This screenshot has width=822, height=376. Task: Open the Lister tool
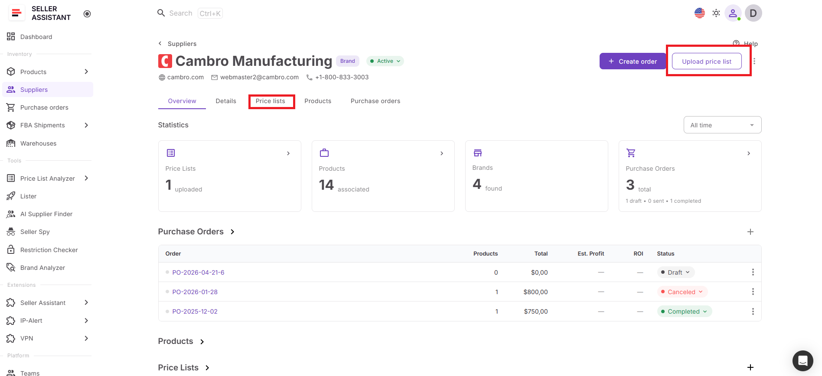28,196
